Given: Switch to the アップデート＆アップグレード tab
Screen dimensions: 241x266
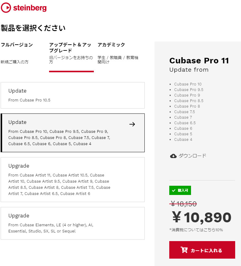Looking at the screenshot, I should [71, 53].
